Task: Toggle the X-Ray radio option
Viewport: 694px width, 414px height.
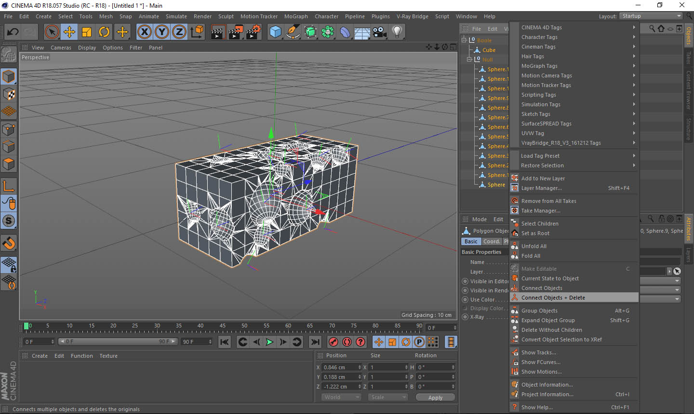Action: pyautogui.click(x=465, y=317)
